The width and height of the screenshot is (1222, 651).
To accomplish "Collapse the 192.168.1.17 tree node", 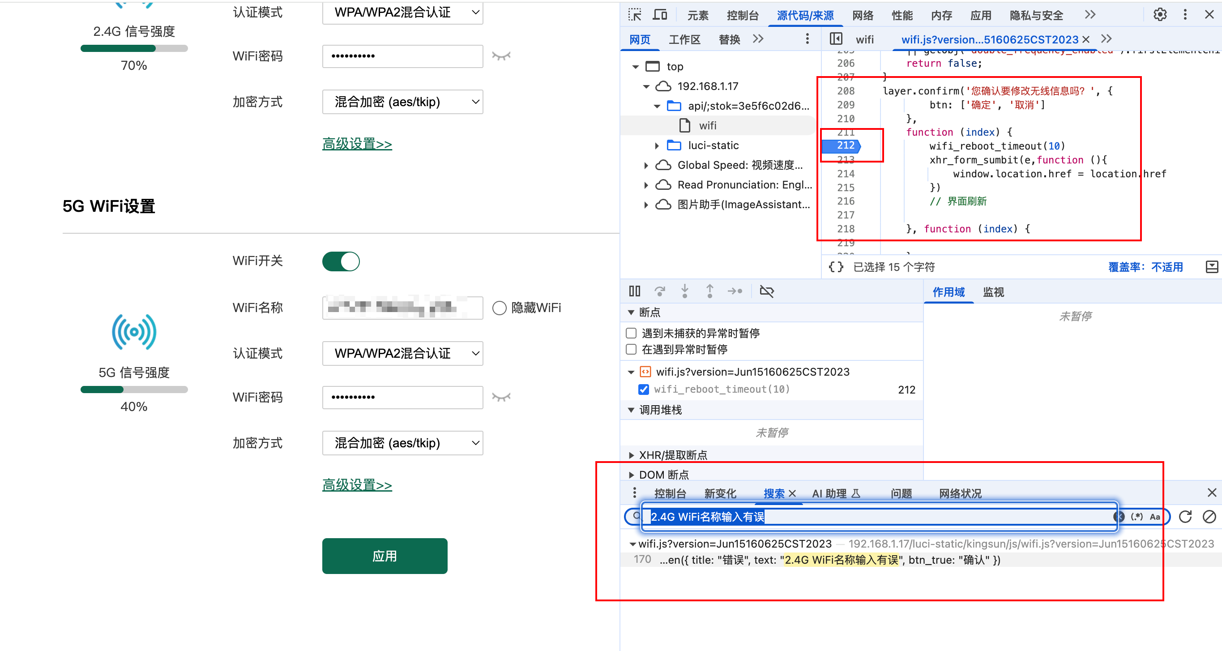I will click(645, 86).
